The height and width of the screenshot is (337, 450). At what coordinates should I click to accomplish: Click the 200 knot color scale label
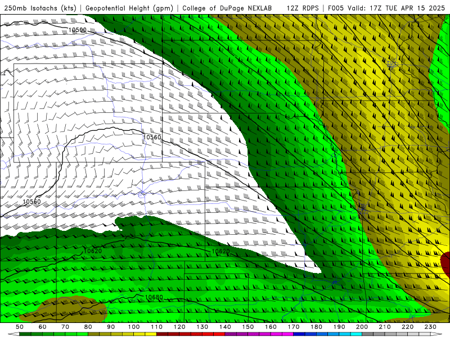[362, 327]
